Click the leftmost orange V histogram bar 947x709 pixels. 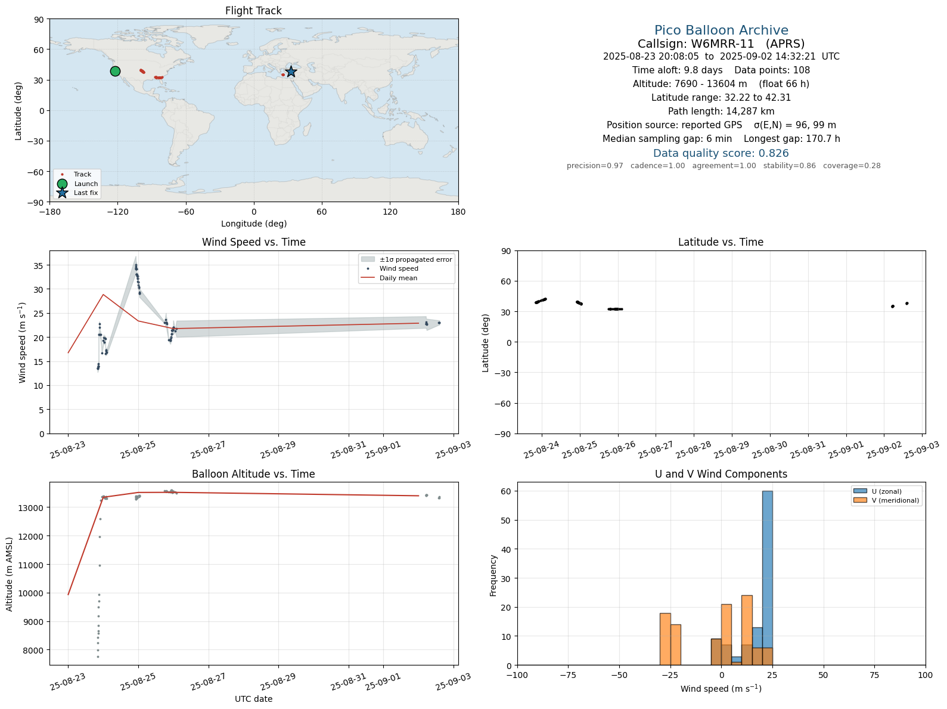(665, 639)
